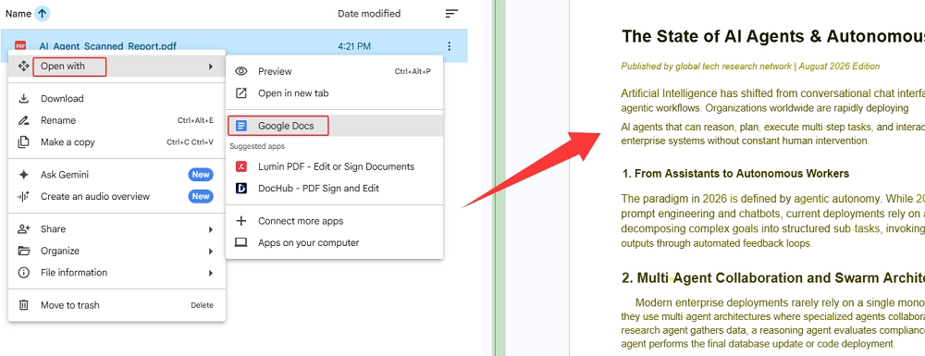Open the file with Google Docs

(x=335, y=126)
